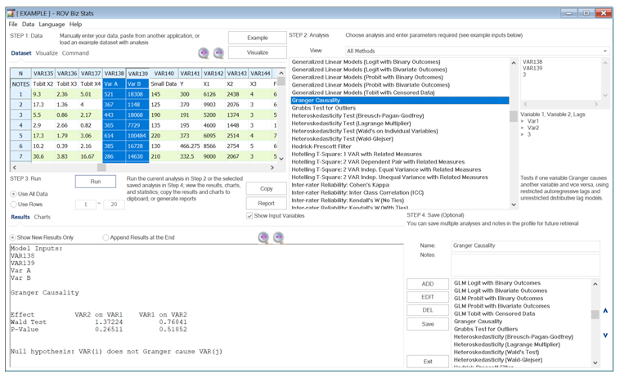Select Hotelling T-Square: 1 VAR with Related Measures
The width and height of the screenshot is (620, 378).
(400, 154)
